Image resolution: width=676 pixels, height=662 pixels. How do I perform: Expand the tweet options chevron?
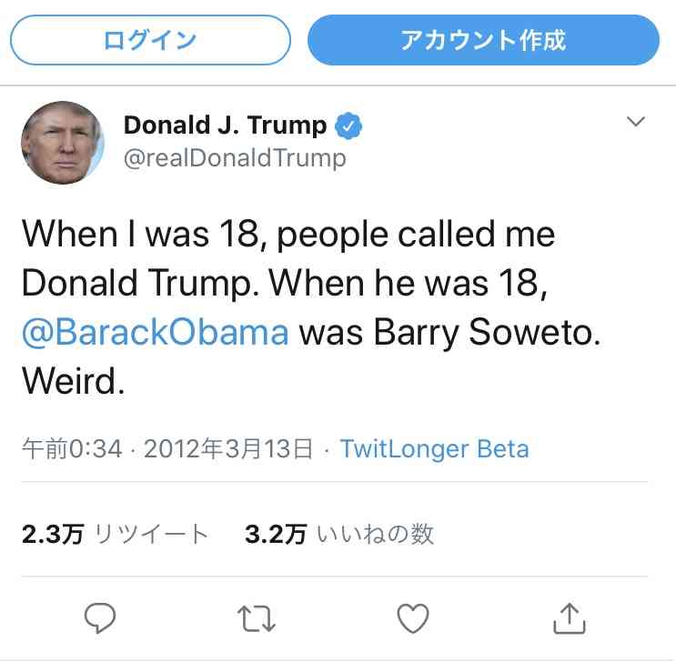[x=636, y=122]
